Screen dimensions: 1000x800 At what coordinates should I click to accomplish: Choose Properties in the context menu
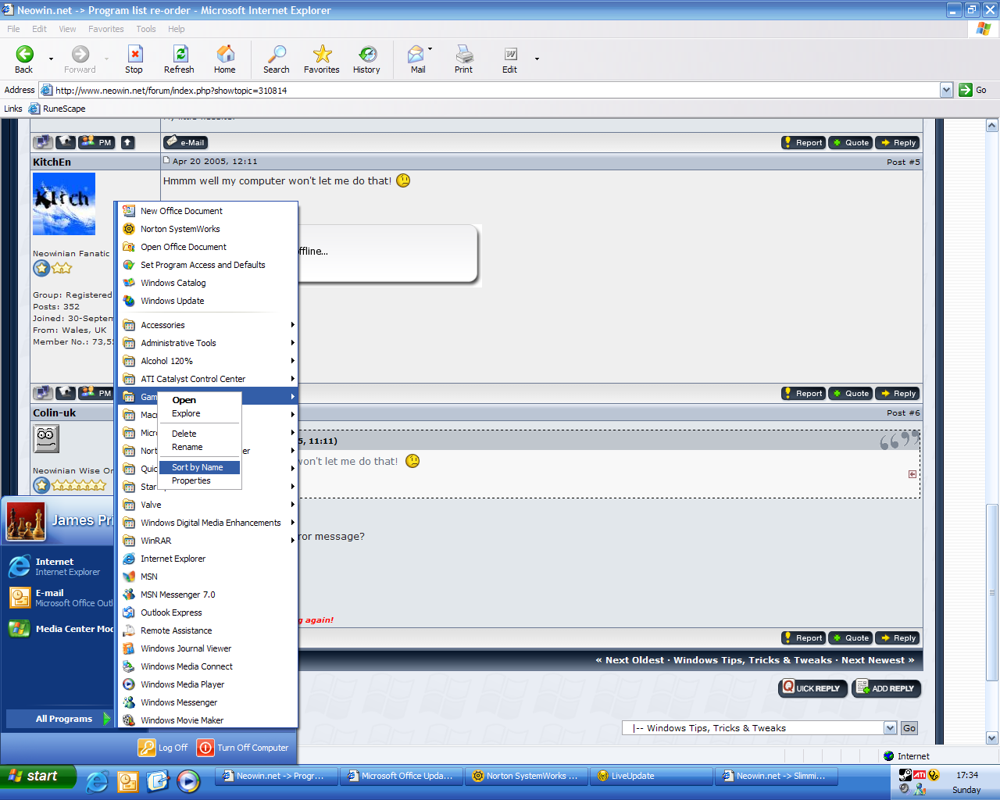tap(200, 480)
